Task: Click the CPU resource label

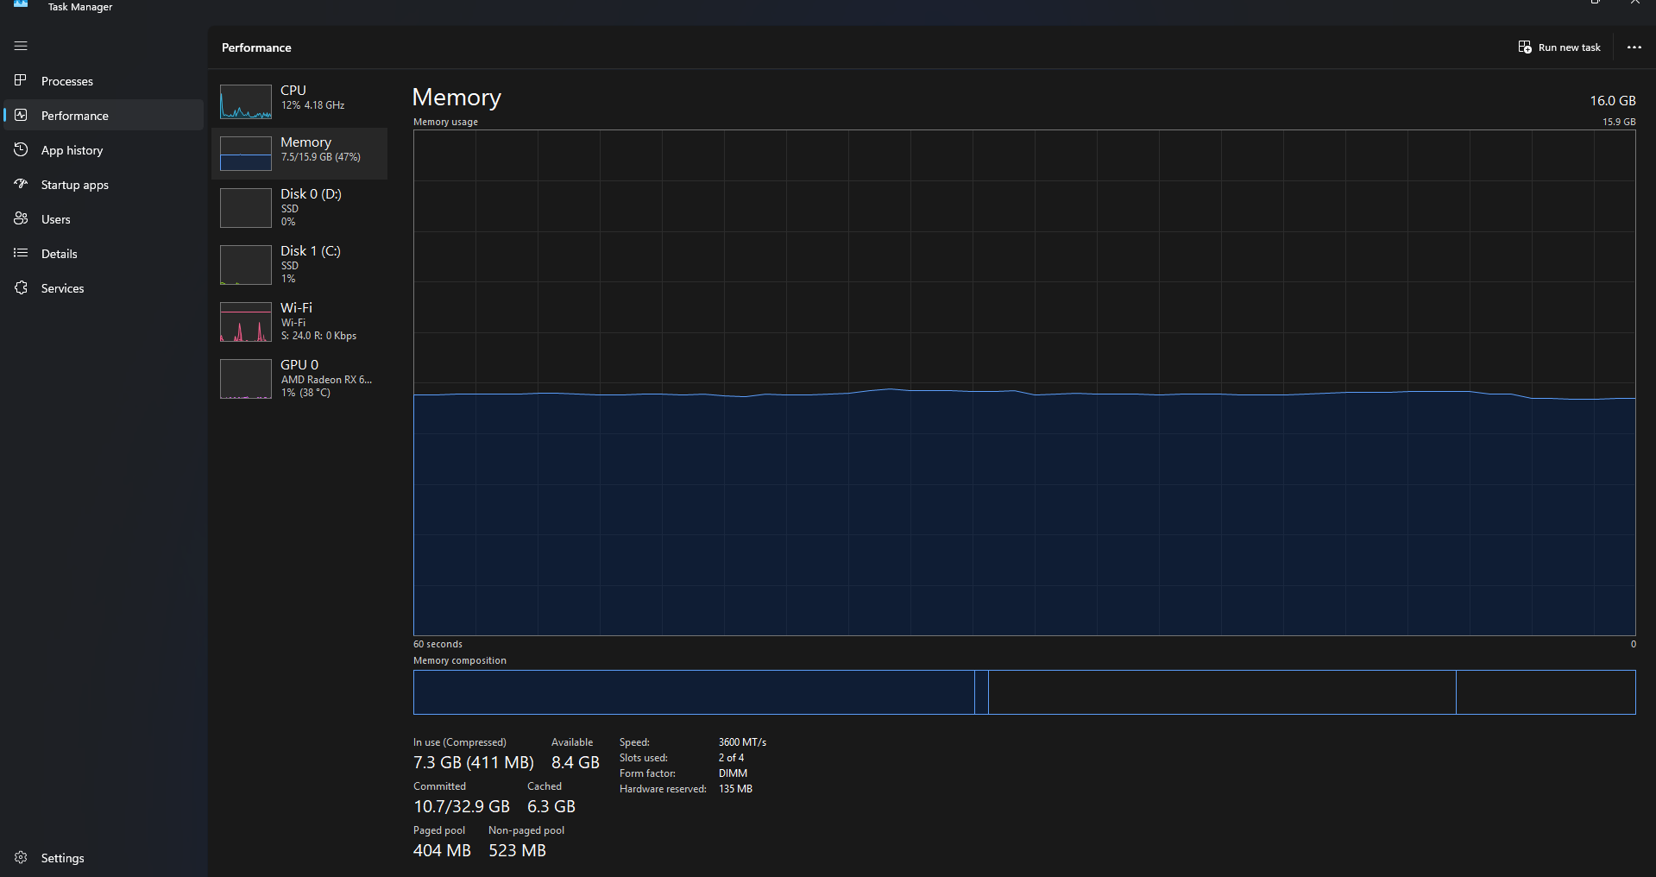Action: pyautogui.click(x=293, y=90)
